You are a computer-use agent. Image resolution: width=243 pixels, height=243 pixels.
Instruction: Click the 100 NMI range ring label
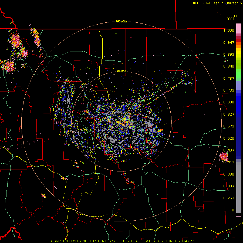pyautogui.click(x=121, y=21)
